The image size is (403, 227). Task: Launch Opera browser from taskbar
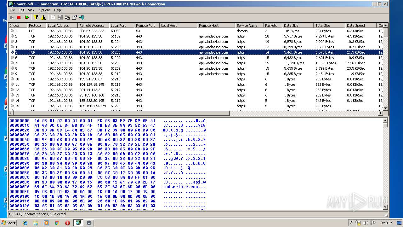tap(67, 223)
